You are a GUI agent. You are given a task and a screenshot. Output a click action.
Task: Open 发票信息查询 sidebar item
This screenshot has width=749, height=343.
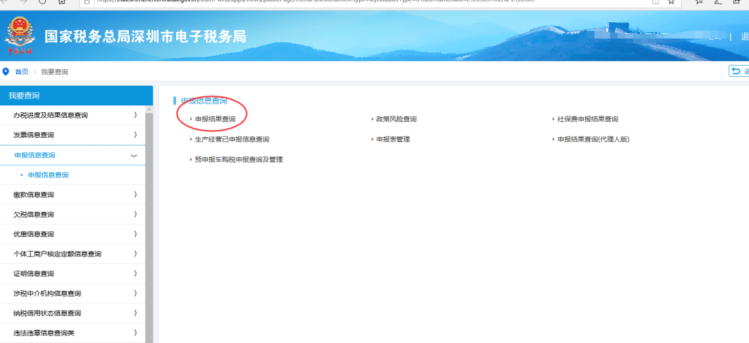[33, 135]
